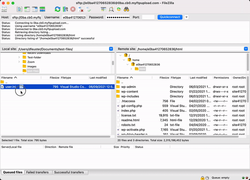Open the Local site path dropdown
Screen dimensions: 250x180
point(111,49)
